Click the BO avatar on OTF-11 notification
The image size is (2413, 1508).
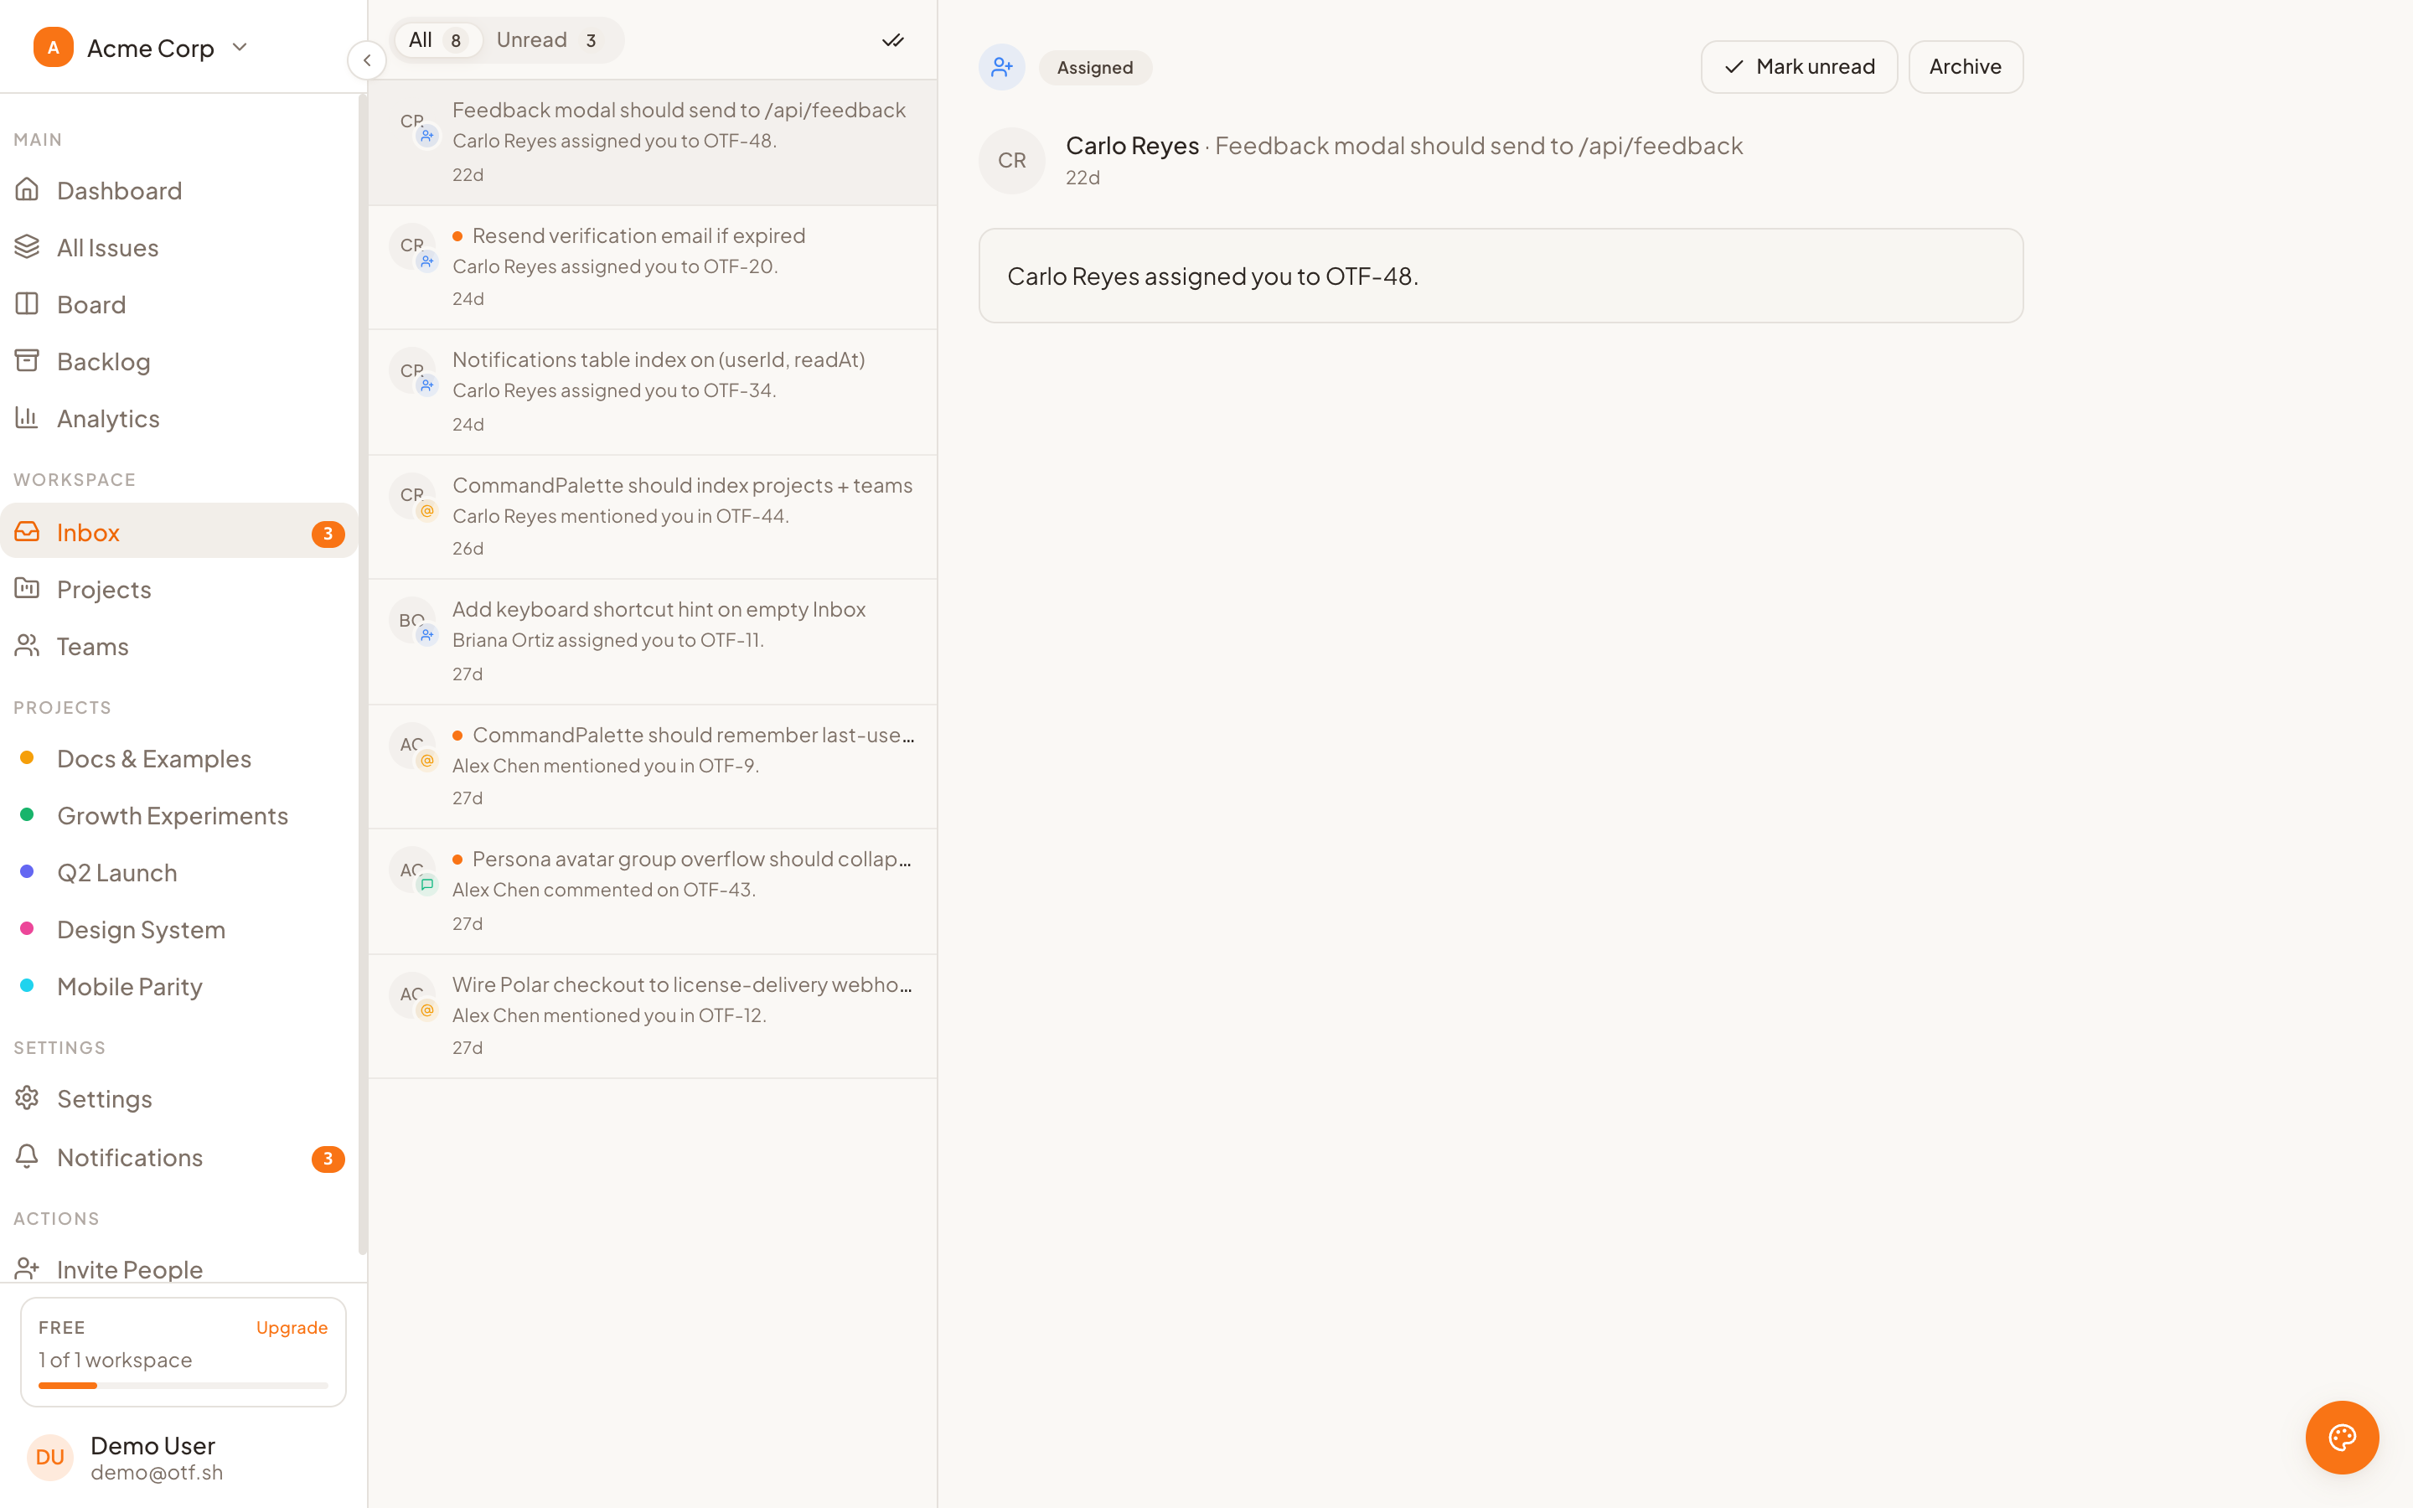point(412,620)
